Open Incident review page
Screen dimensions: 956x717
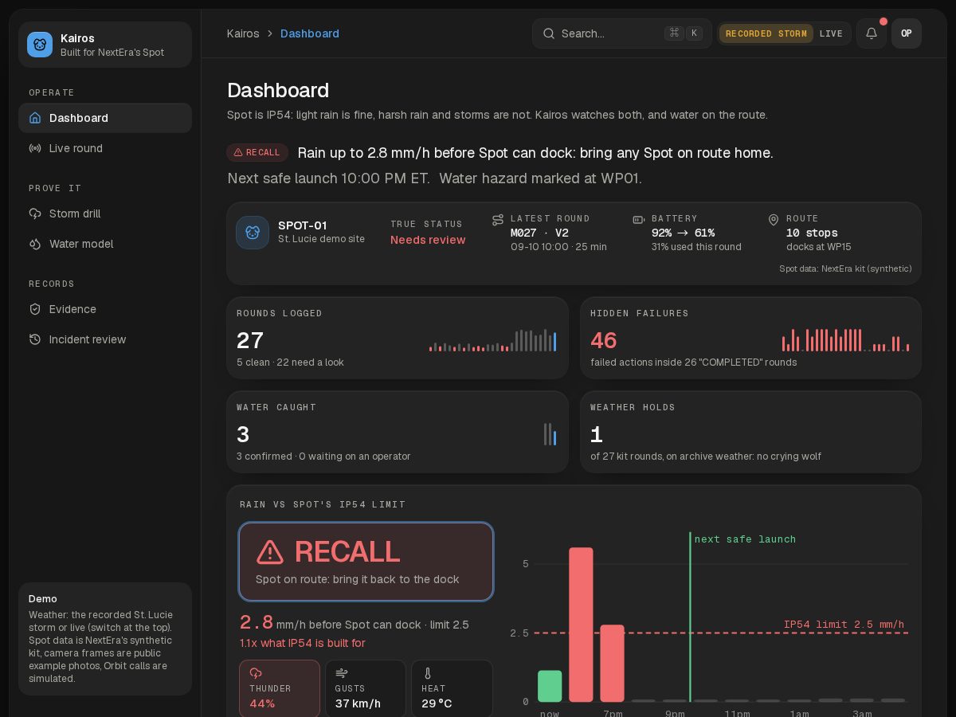[105, 339]
